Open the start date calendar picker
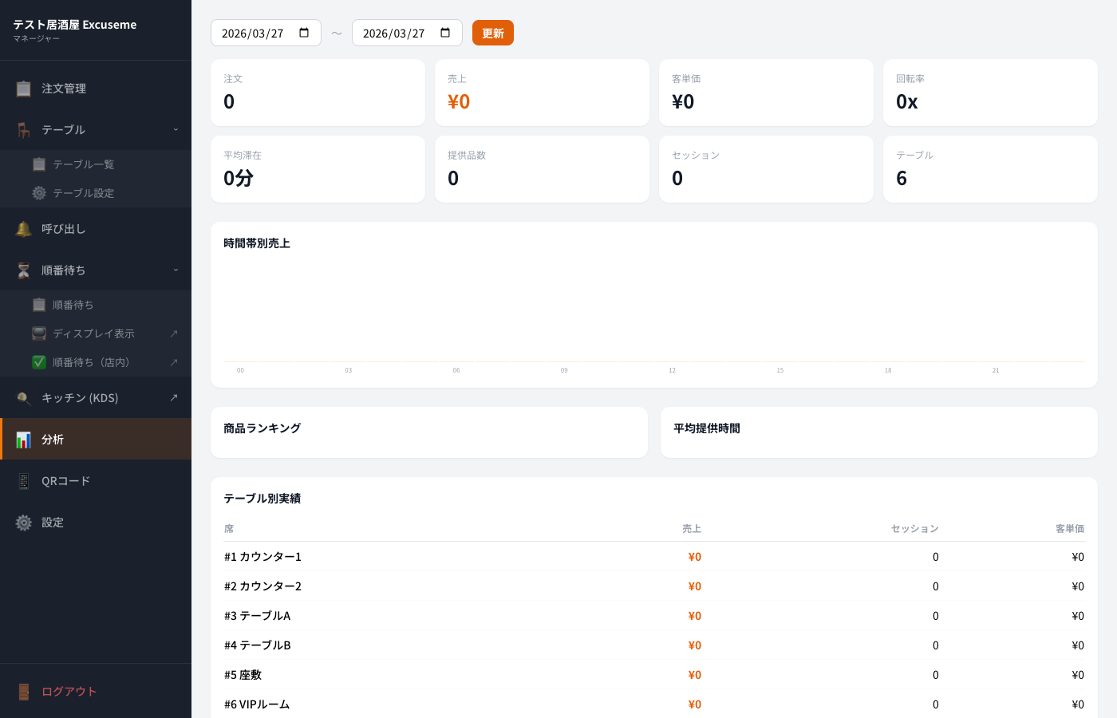 pos(303,33)
